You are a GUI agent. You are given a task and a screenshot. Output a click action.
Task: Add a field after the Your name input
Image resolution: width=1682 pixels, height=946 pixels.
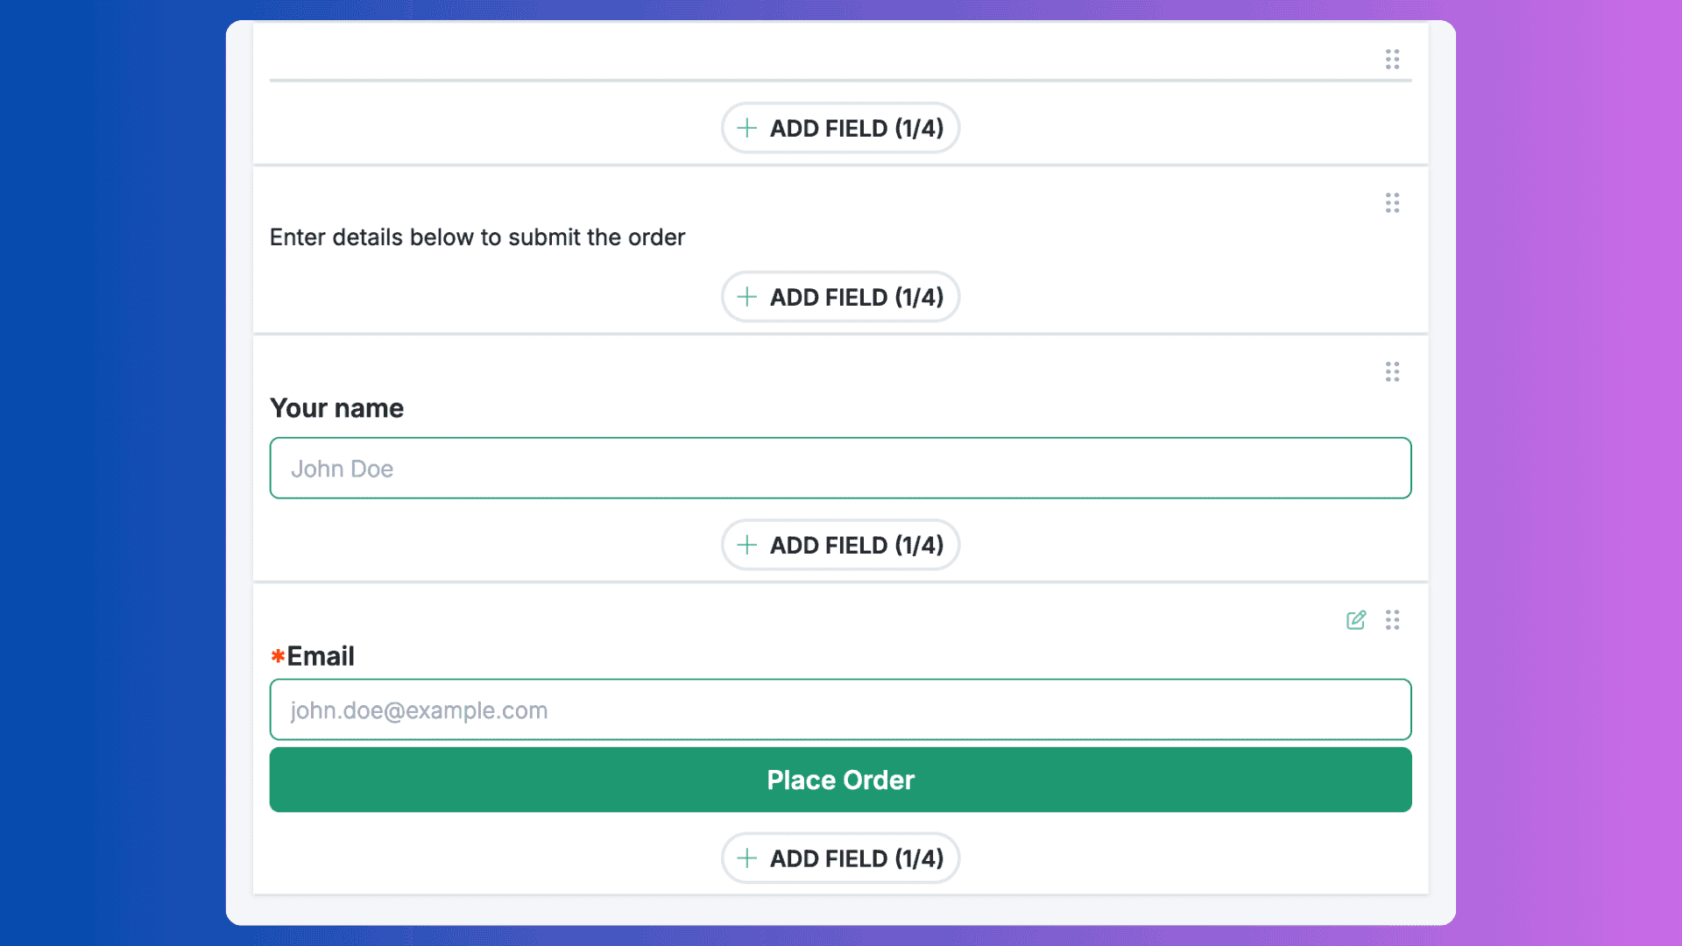click(x=840, y=545)
